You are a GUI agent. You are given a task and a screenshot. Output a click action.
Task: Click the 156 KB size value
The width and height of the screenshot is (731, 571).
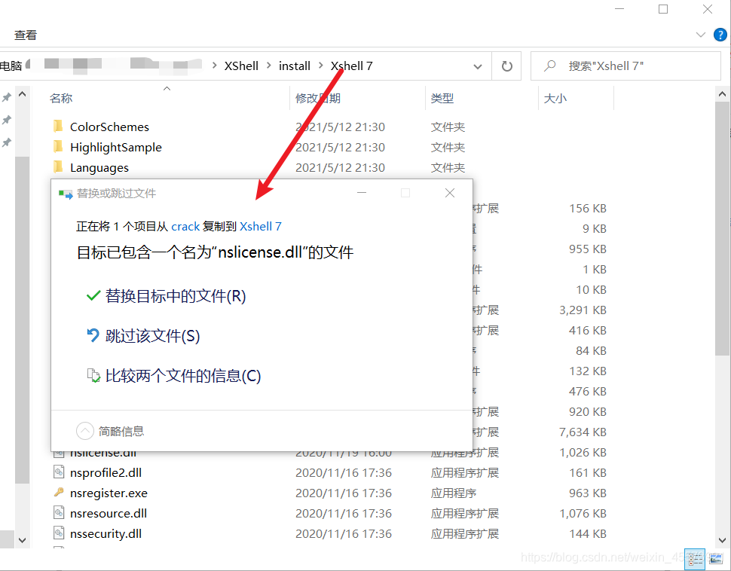click(587, 209)
